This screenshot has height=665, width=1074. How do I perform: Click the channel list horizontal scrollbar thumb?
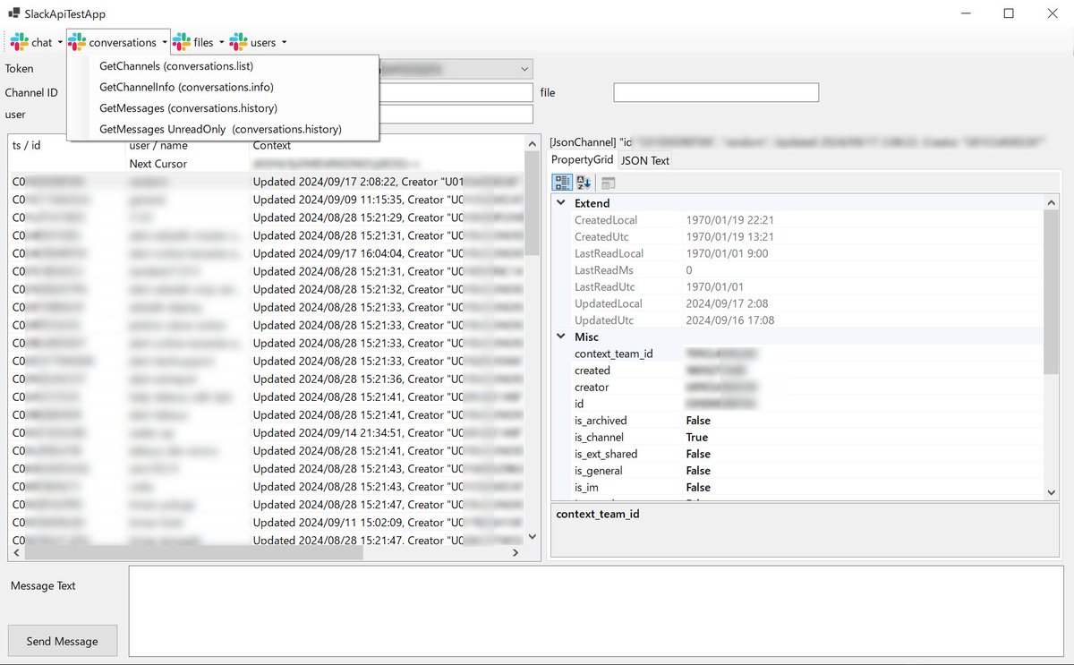click(x=193, y=553)
